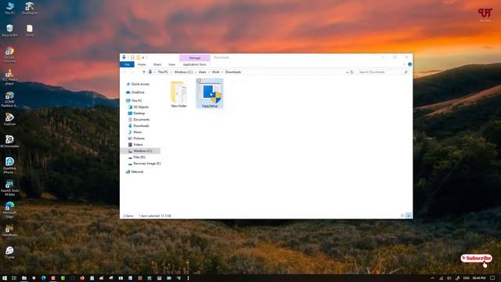Switch to details view button
501x282 pixels.
[x=402, y=216]
